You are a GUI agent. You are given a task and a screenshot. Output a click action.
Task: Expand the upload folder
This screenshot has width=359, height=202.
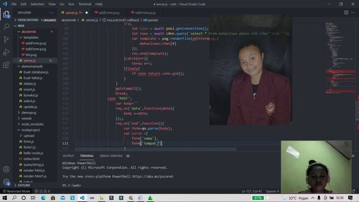pyautogui.click(x=35, y=136)
